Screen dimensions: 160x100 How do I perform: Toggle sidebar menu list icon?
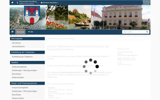12,32
